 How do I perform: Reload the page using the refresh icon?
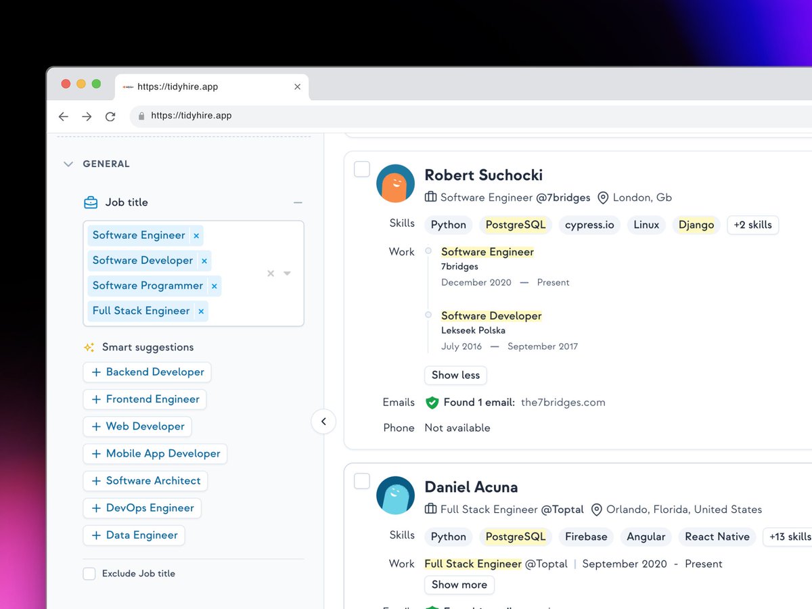(110, 116)
